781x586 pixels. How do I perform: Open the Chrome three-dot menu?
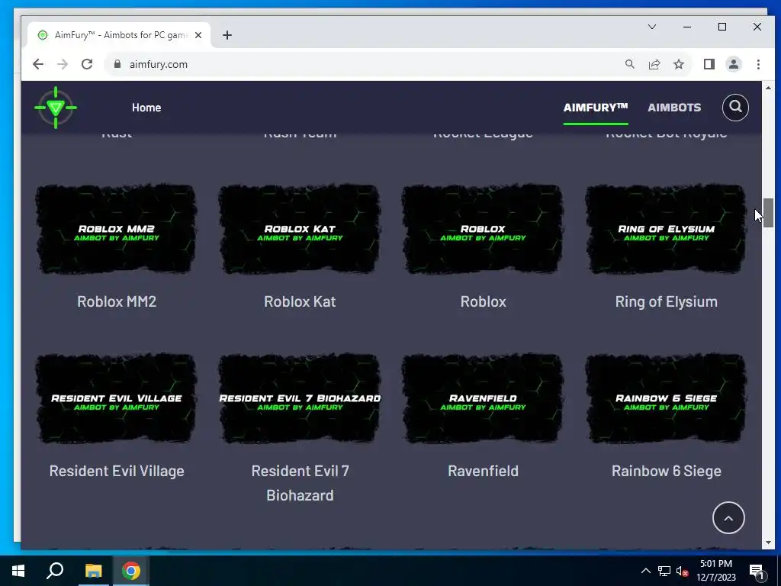(758, 64)
